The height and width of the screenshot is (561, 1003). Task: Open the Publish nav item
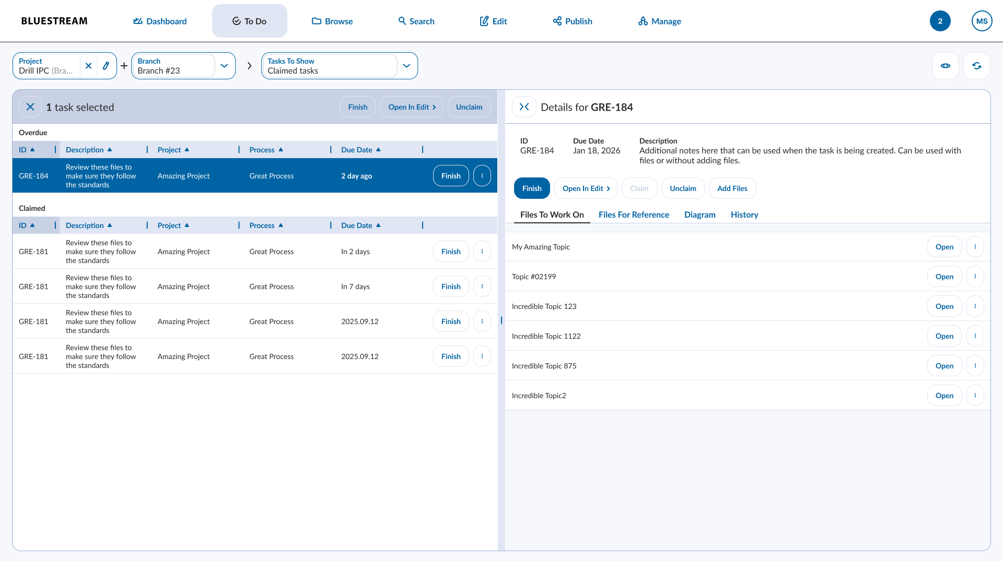[x=572, y=21]
